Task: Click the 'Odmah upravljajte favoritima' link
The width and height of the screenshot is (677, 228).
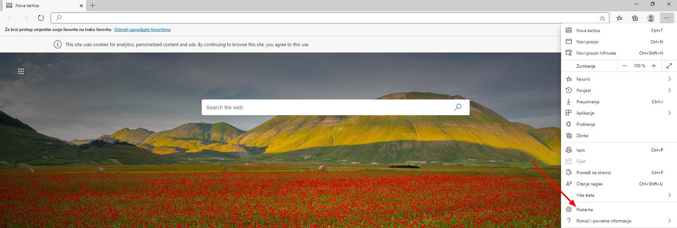Action: point(142,30)
